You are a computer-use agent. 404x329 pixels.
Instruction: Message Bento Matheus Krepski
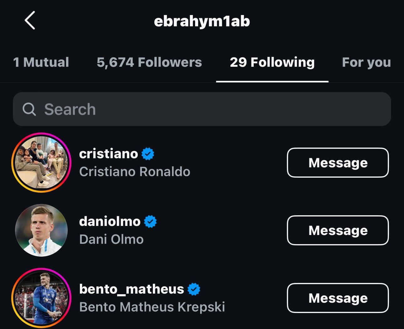338,298
